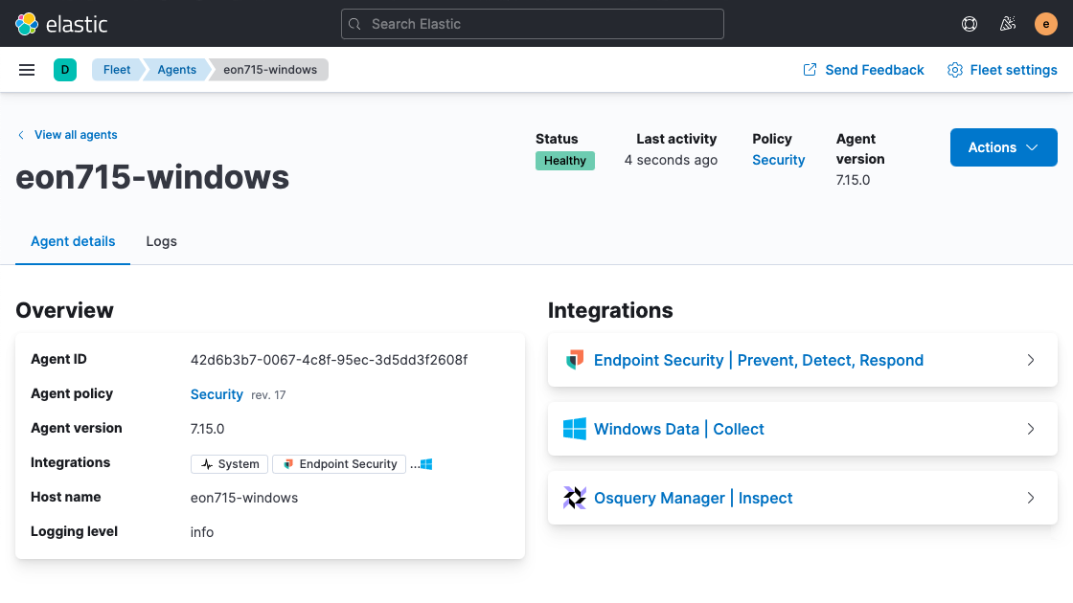Click the 'rev. 17' policy revision text
Image resolution: width=1073 pixels, height=603 pixels.
[x=268, y=395]
